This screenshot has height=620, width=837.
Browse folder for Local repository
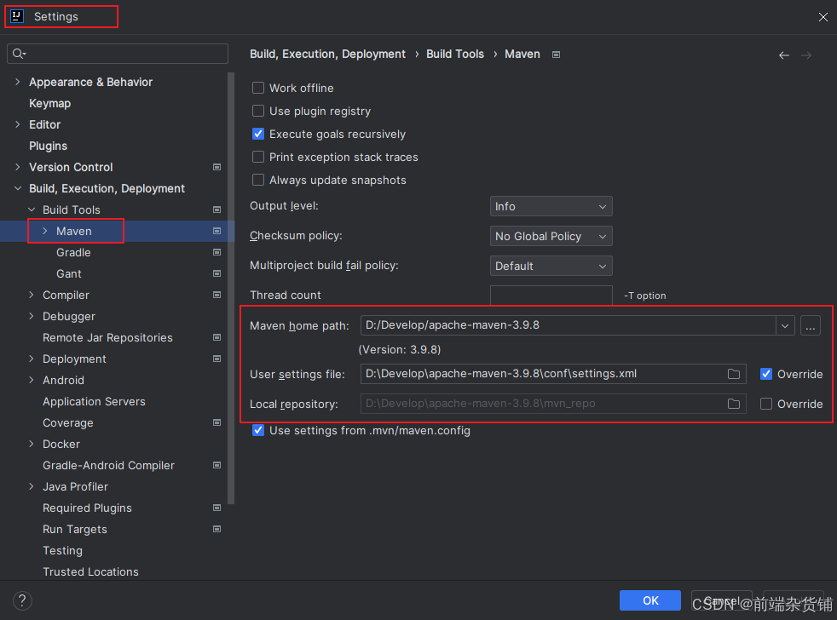tap(734, 404)
